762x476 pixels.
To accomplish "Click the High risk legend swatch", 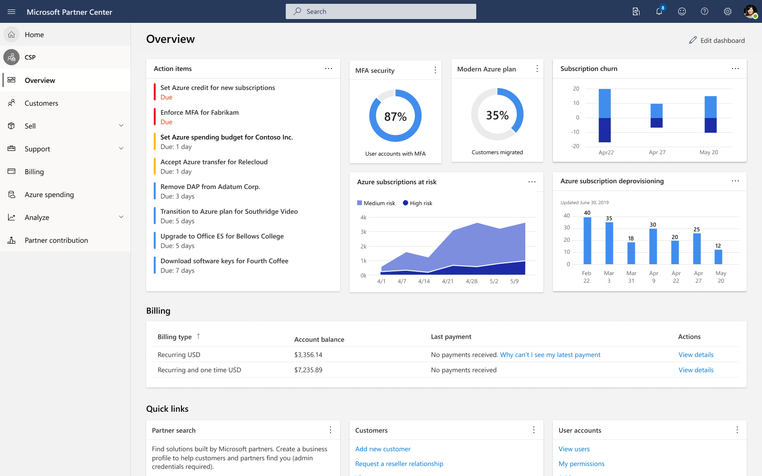I will 406,203.
